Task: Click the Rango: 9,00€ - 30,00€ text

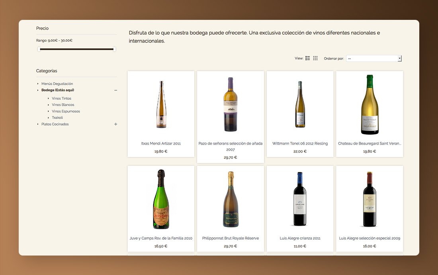Action: (54, 41)
